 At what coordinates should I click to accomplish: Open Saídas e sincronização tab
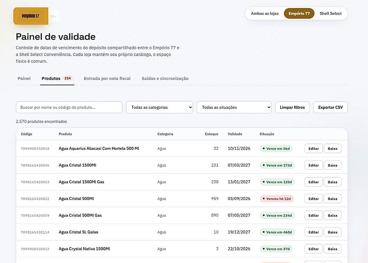(x=165, y=79)
